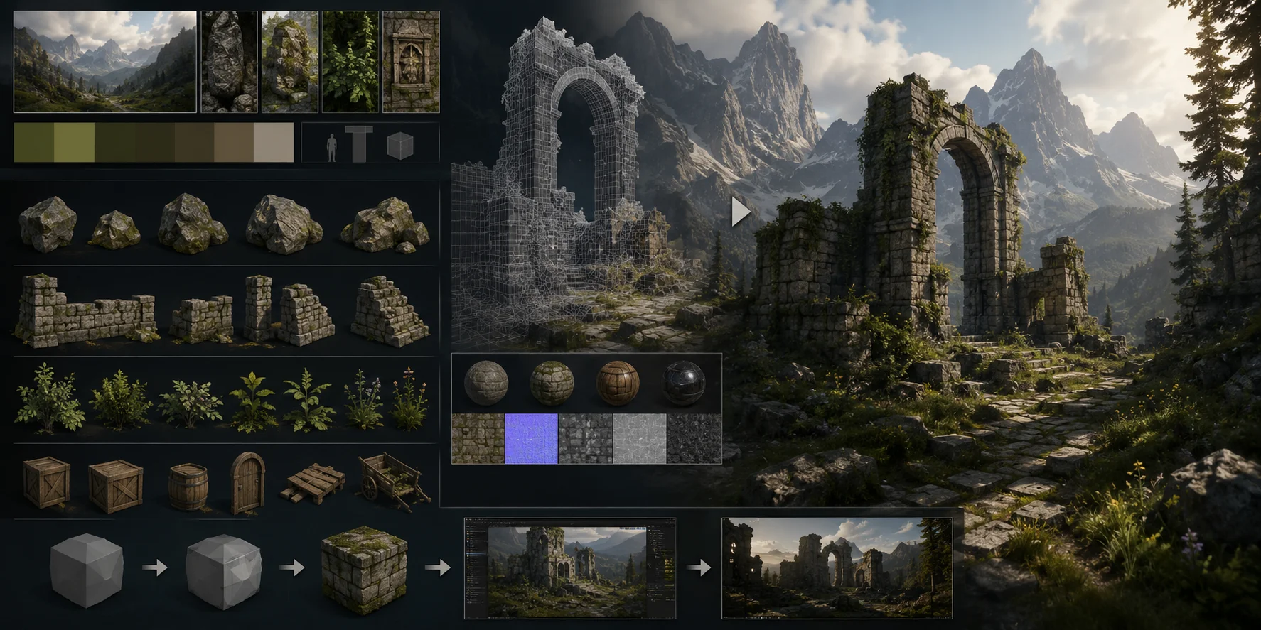
Task: Pick the dark brown palette swatch
Action: (194, 142)
